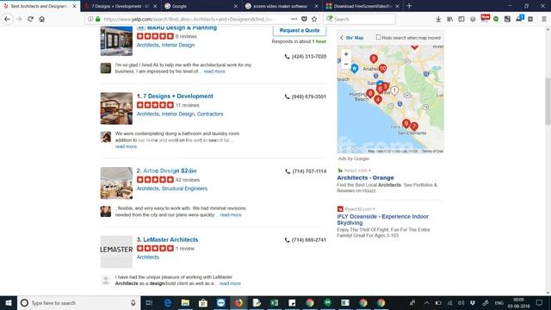Open Firefox downloads arrow
Image resolution: width=551 pixels, height=310 pixels.
pyautogui.click(x=438, y=19)
